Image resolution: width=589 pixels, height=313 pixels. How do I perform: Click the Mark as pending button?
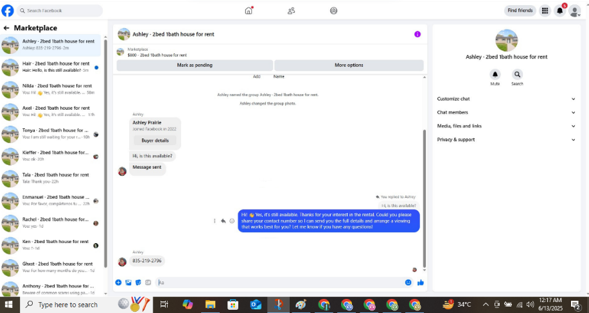[195, 65]
